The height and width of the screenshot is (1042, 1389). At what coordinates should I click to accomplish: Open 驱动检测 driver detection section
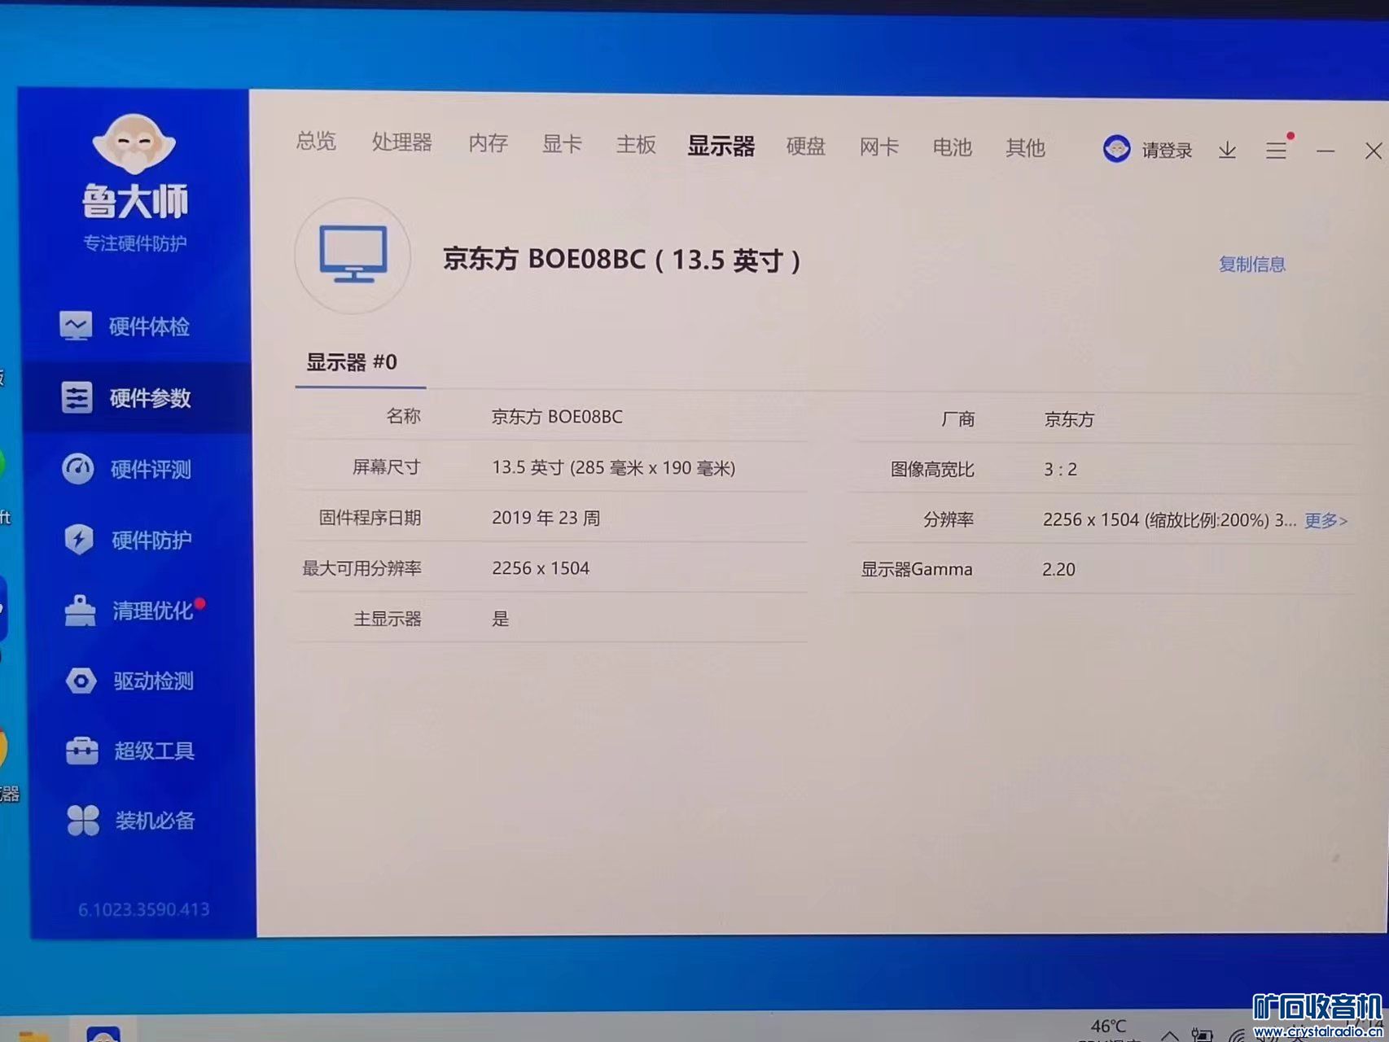coord(129,681)
